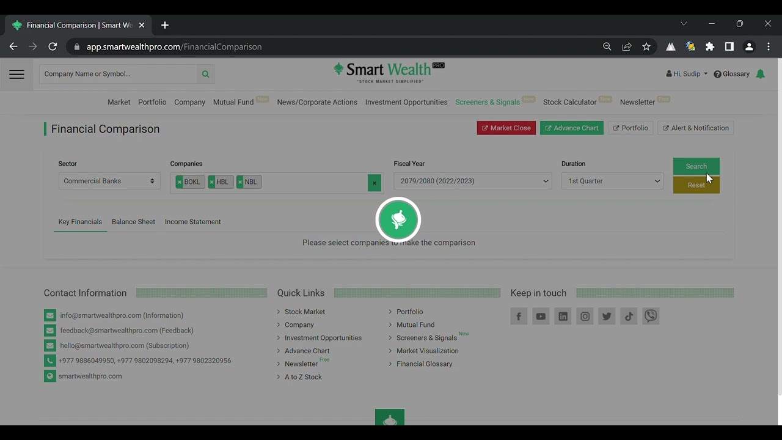Open Stock Market quick link
This screenshot has width=782, height=440.
[x=305, y=312]
